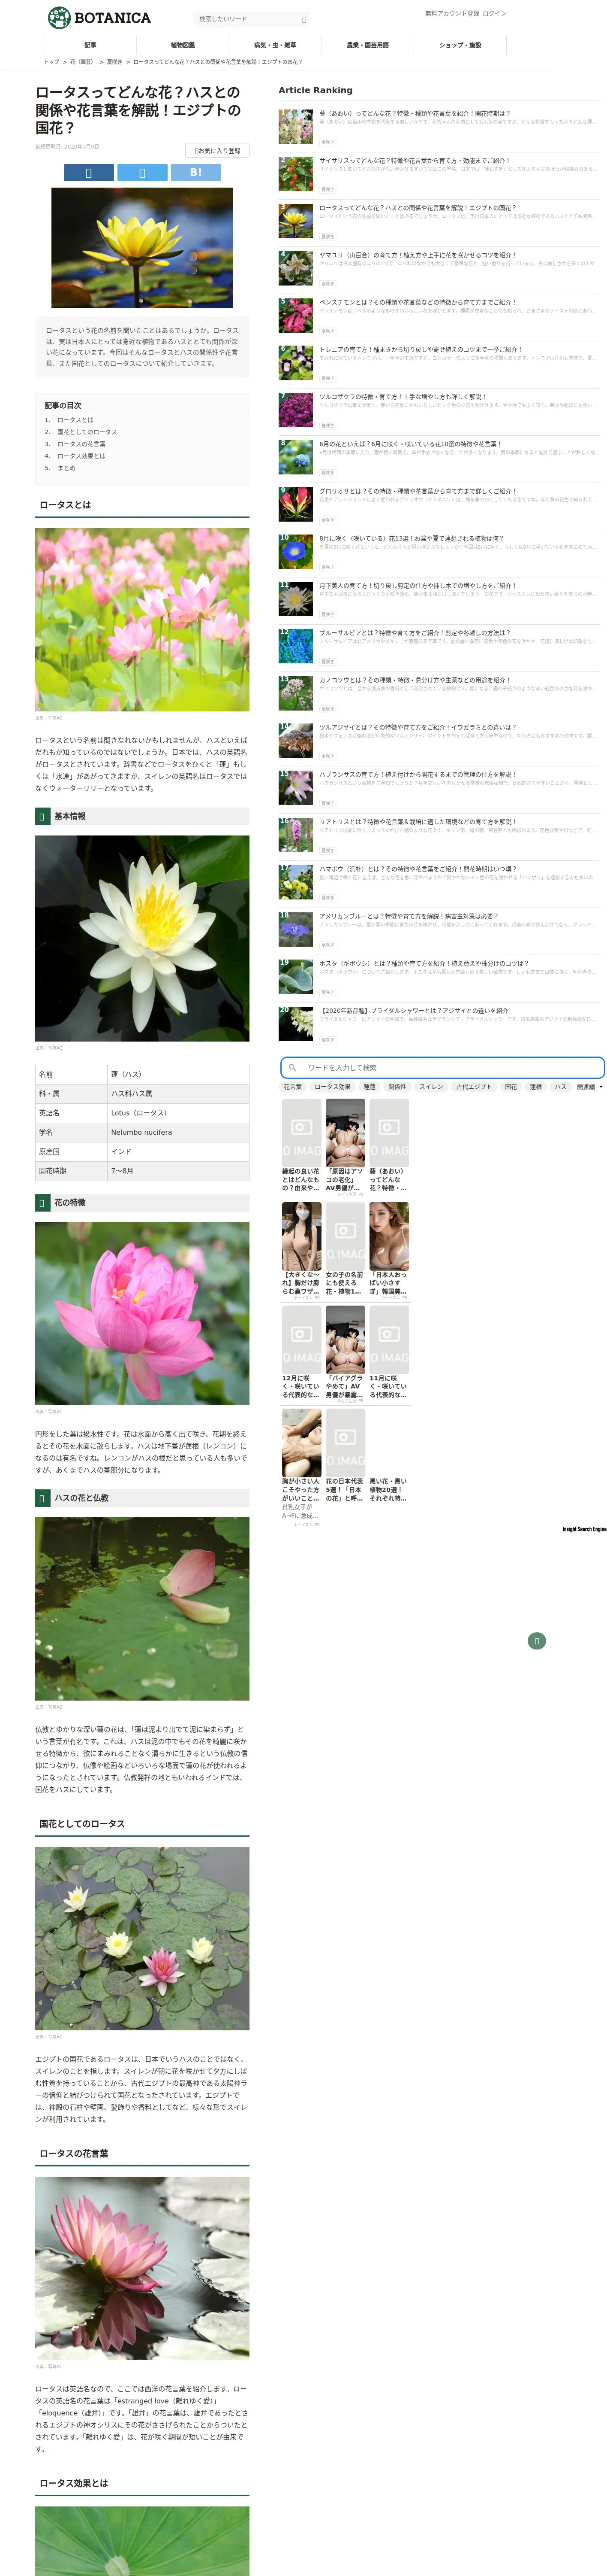The image size is (607, 2576).
Task: Open ranking article 月下美人の育て方
Action: click(x=418, y=586)
